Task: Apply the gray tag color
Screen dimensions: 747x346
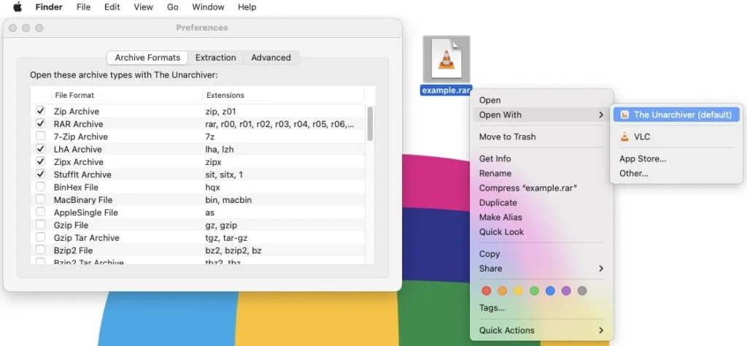Action: click(x=581, y=291)
